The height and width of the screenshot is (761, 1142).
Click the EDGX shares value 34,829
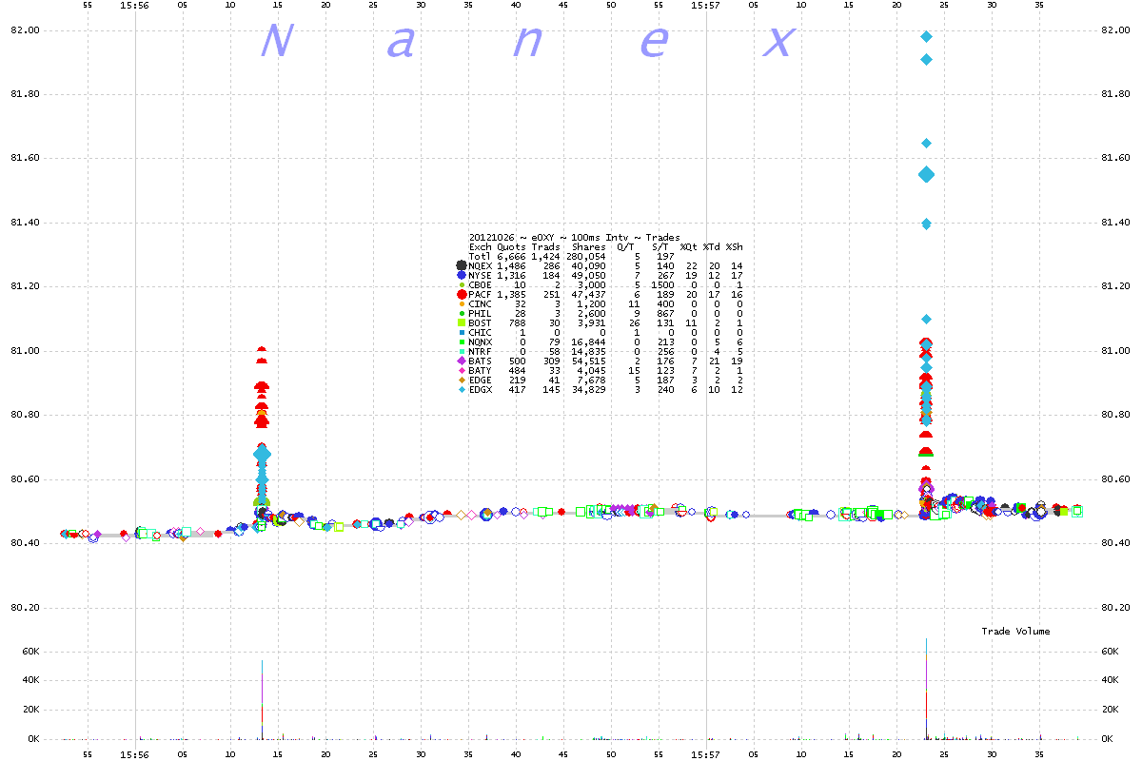point(589,389)
